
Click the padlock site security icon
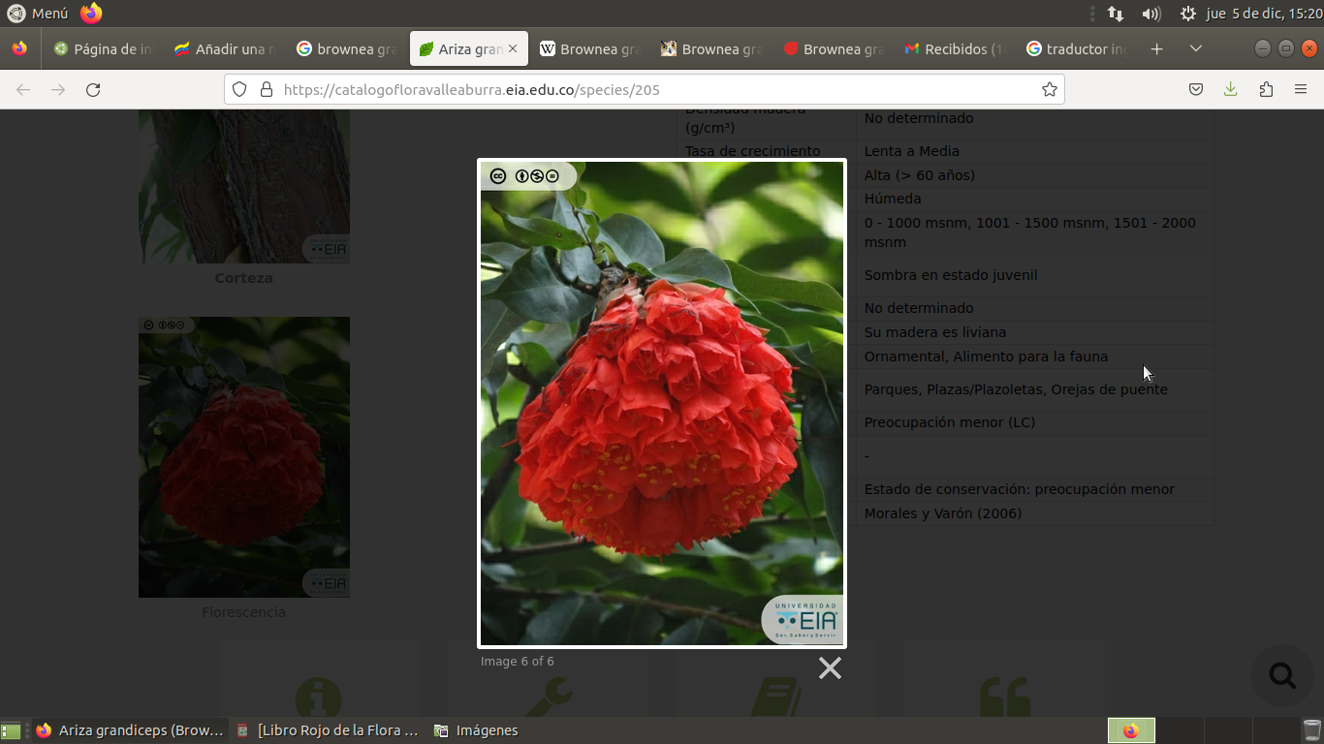point(266,90)
